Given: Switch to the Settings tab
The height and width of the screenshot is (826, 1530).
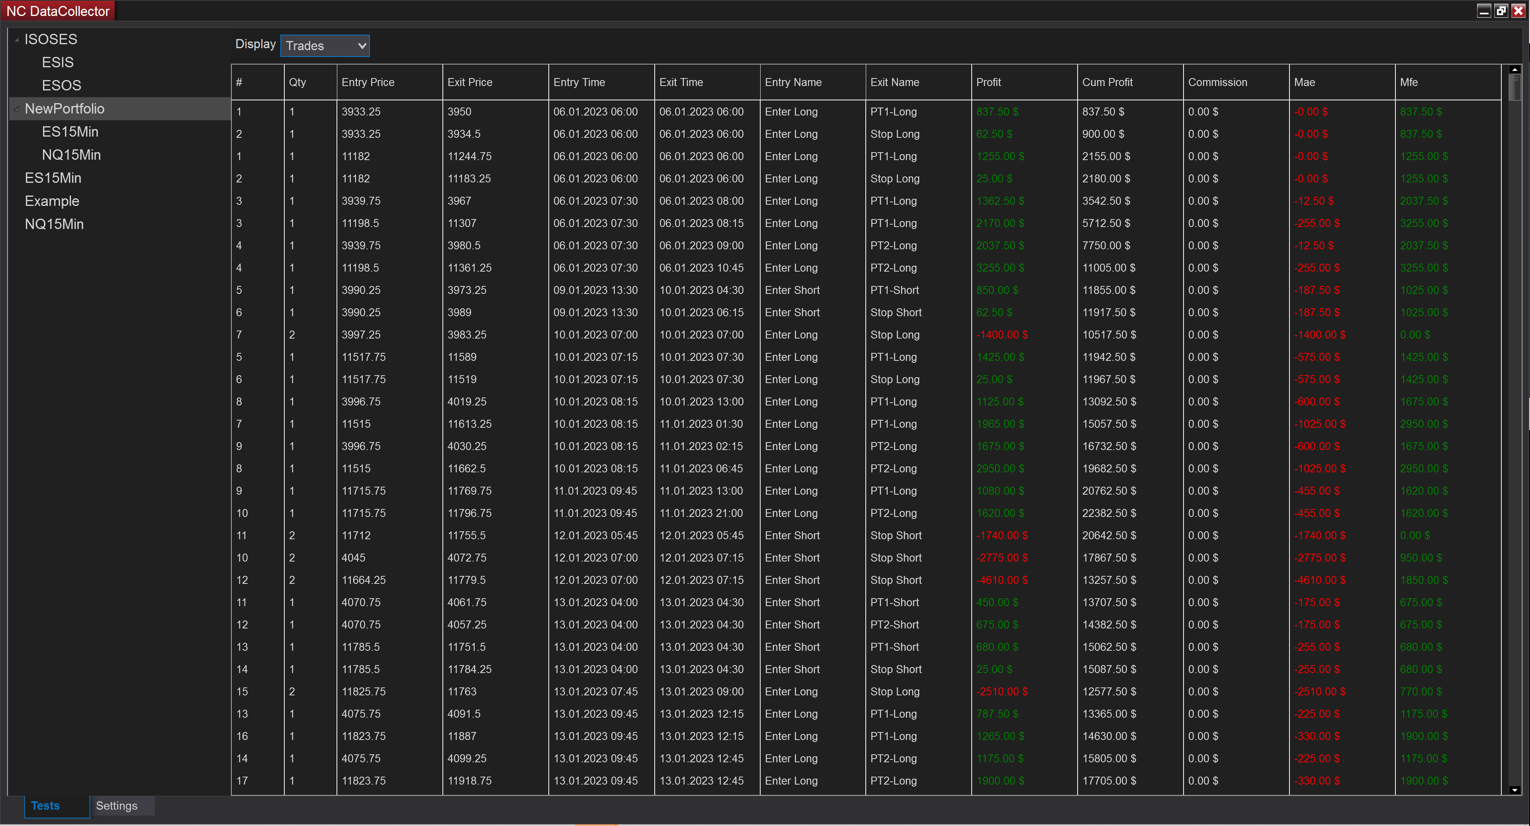Looking at the screenshot, I should [x=116, y=805].
